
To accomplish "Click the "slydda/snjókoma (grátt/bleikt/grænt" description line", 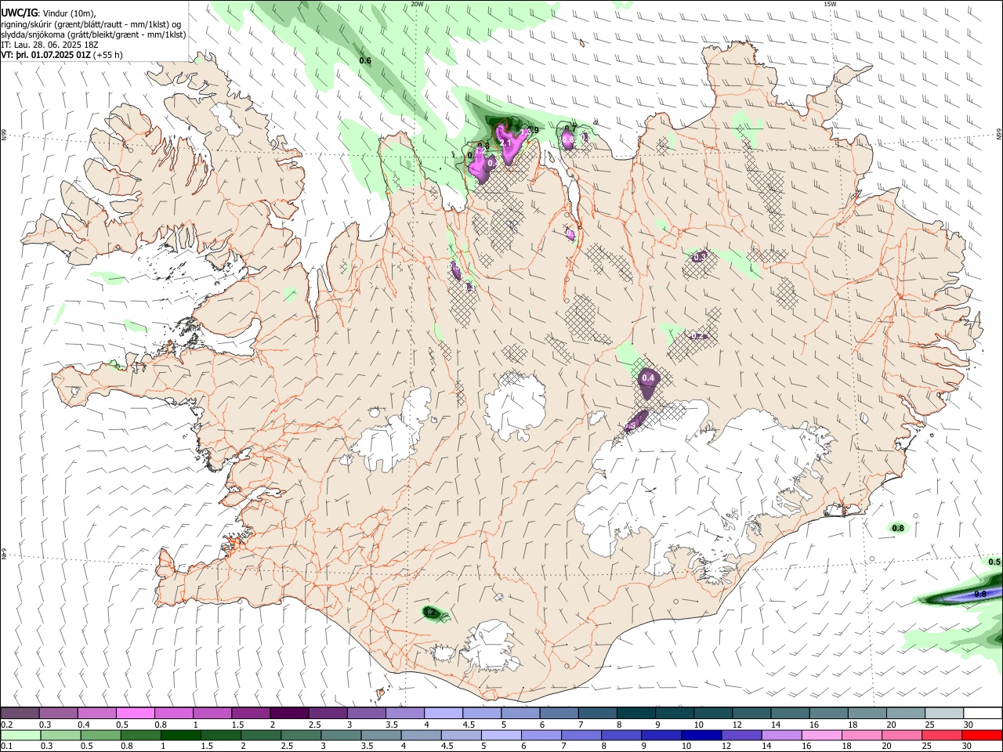I will pos(93,34).
